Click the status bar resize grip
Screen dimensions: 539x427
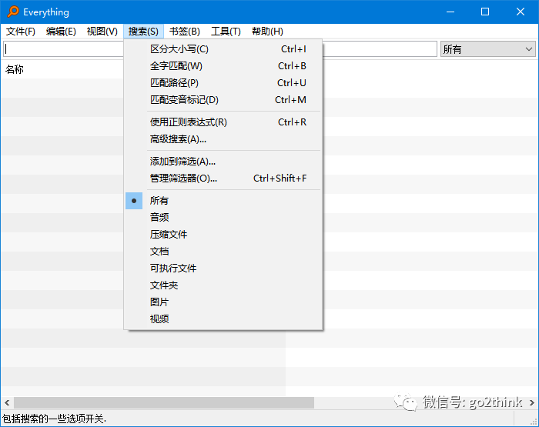534,421
